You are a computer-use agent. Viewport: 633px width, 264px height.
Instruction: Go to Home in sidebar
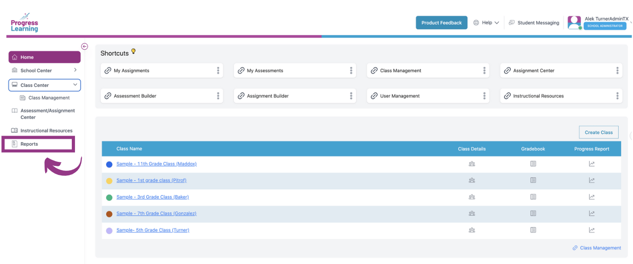pos(45,57)
